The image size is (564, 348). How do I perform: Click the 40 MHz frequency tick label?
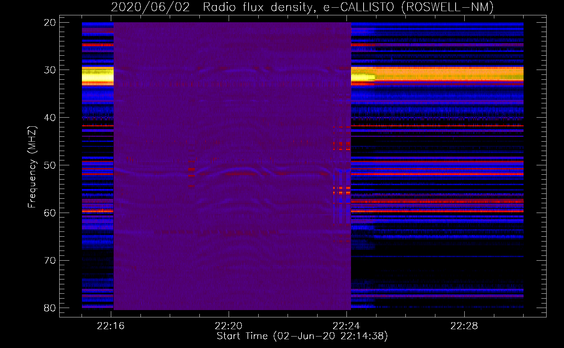50,118
